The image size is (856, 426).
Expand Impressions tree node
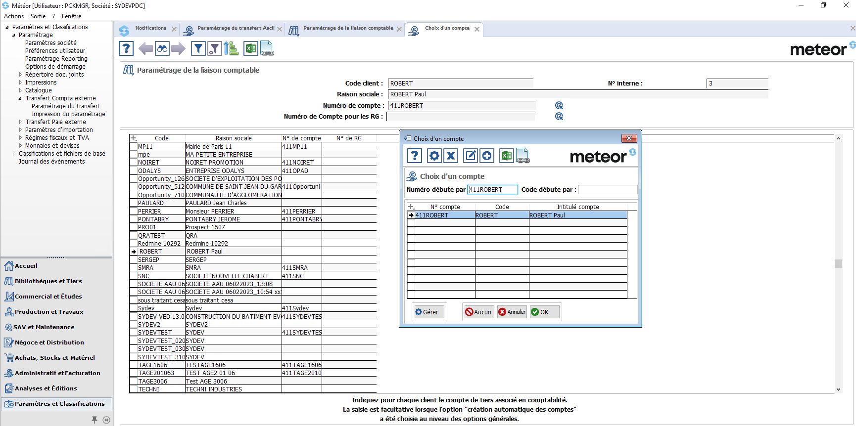click(x=20, y=83)
